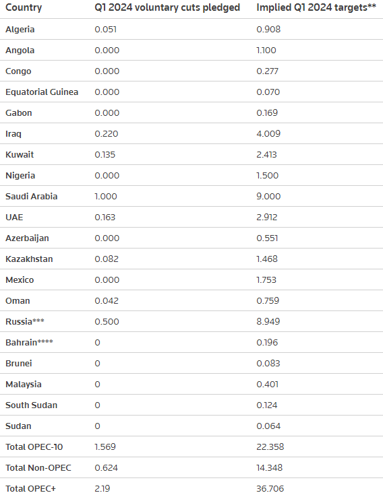
Task: Select the South Sudan country cell
Action: pyautogui.click(x=31, y=405)
